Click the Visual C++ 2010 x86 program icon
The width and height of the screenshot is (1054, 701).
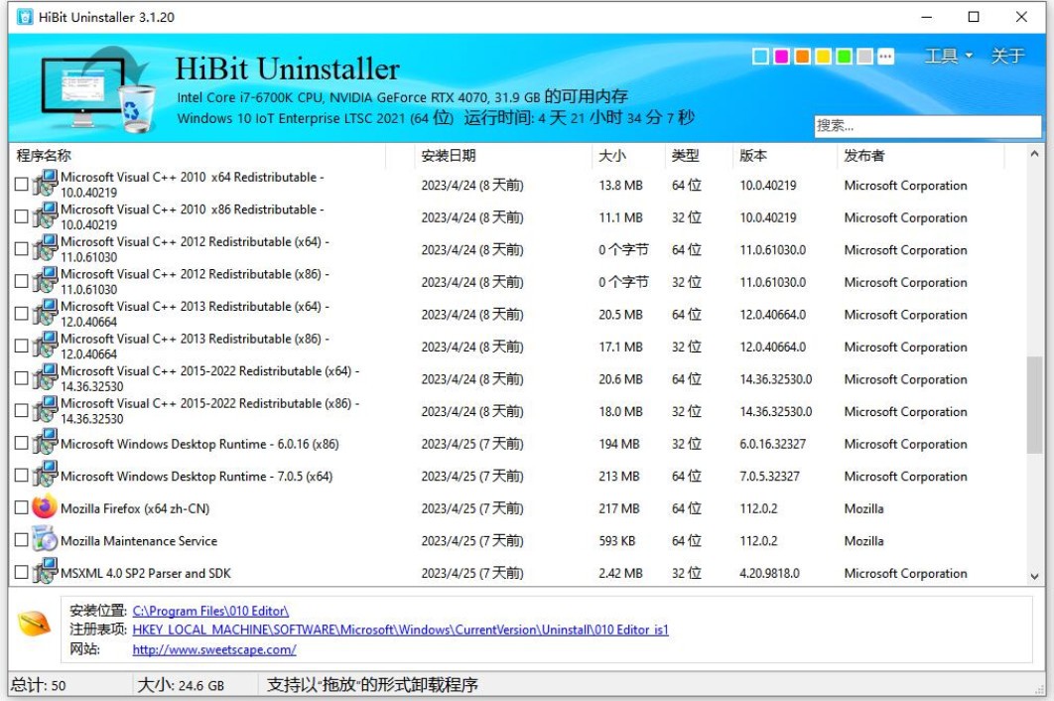(45, 215)
